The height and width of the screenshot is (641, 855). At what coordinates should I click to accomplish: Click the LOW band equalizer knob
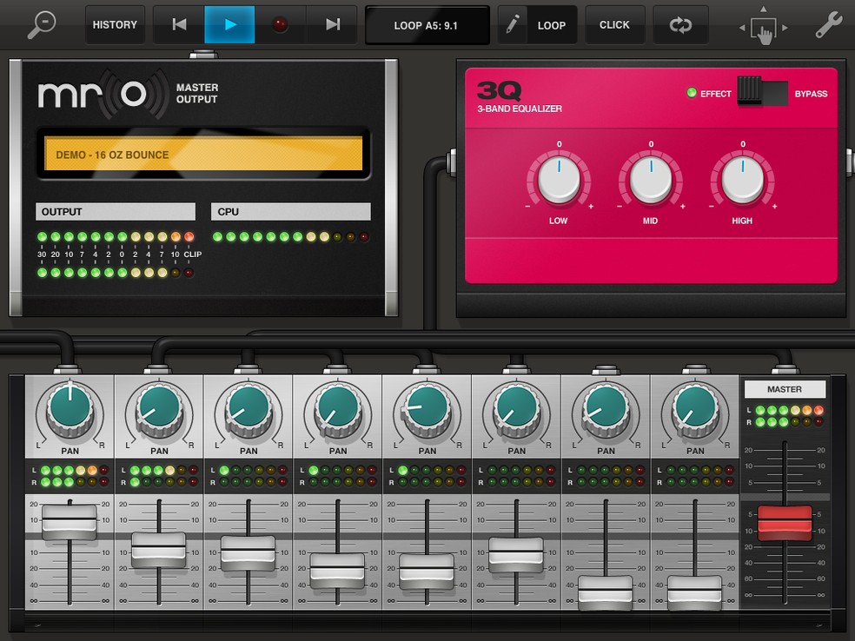(559, 179)
